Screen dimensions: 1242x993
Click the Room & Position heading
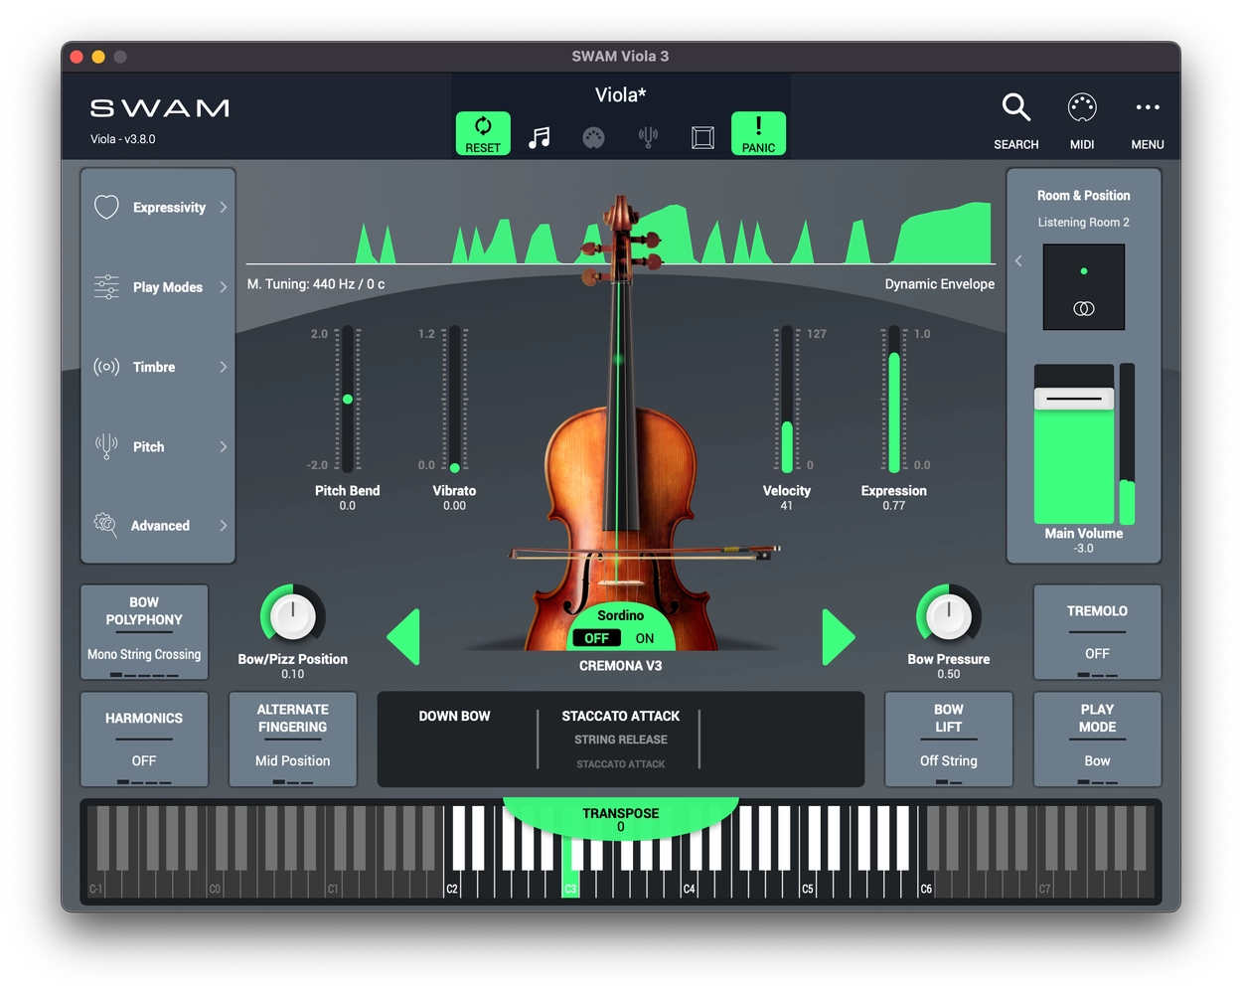pyautogui.click(x=1083, y=195)
